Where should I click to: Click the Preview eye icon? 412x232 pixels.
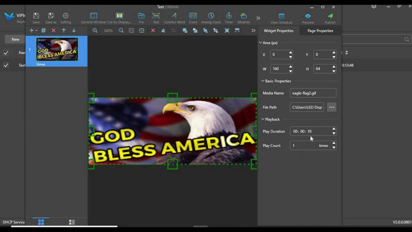[308, 18]
